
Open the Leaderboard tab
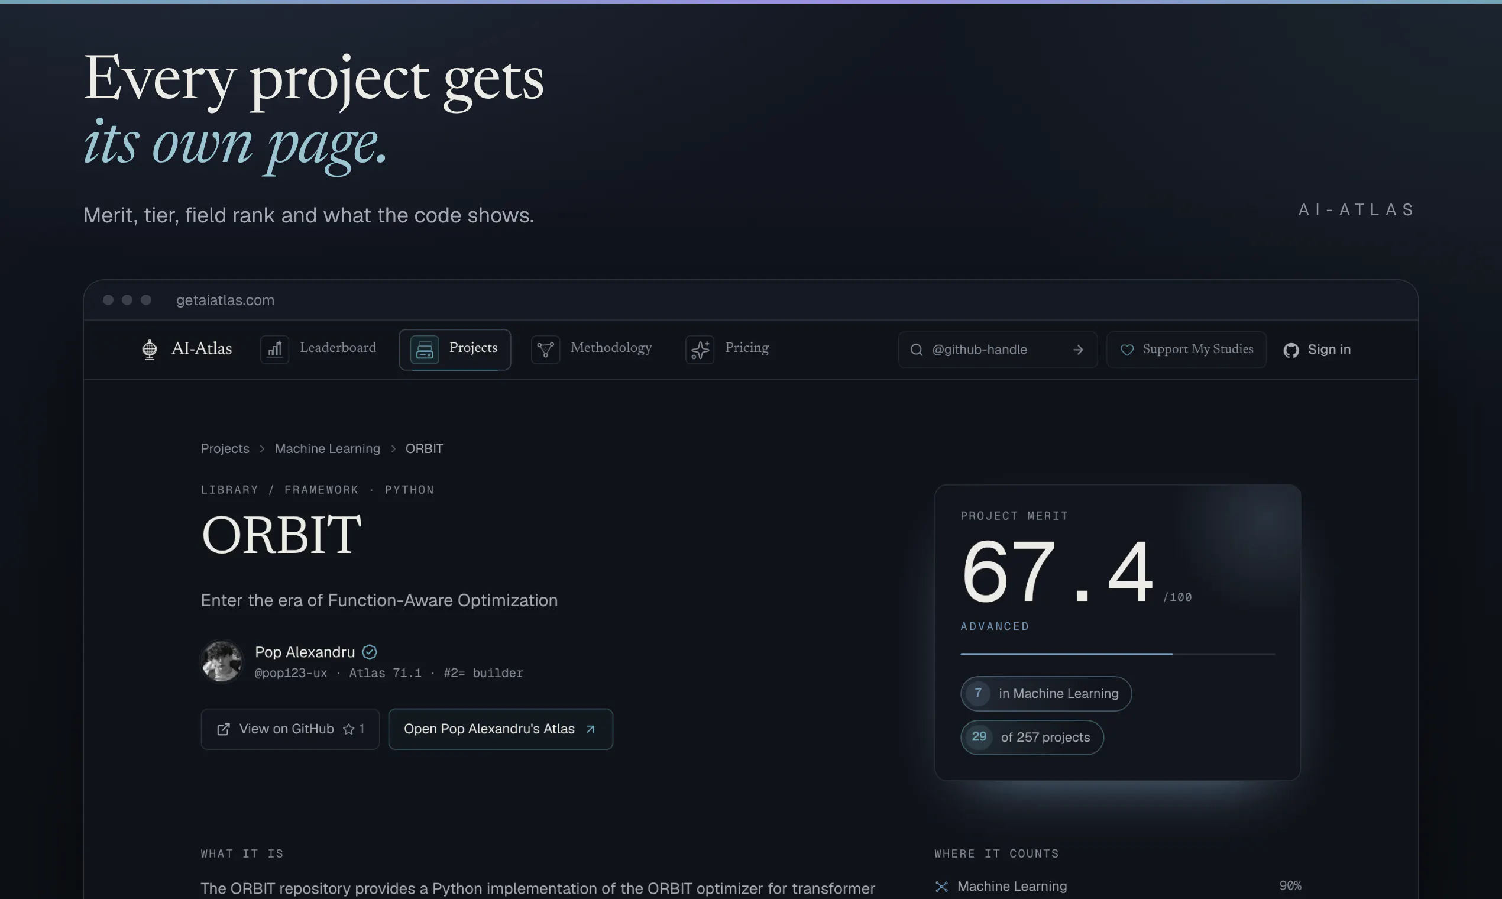point(319,350)
